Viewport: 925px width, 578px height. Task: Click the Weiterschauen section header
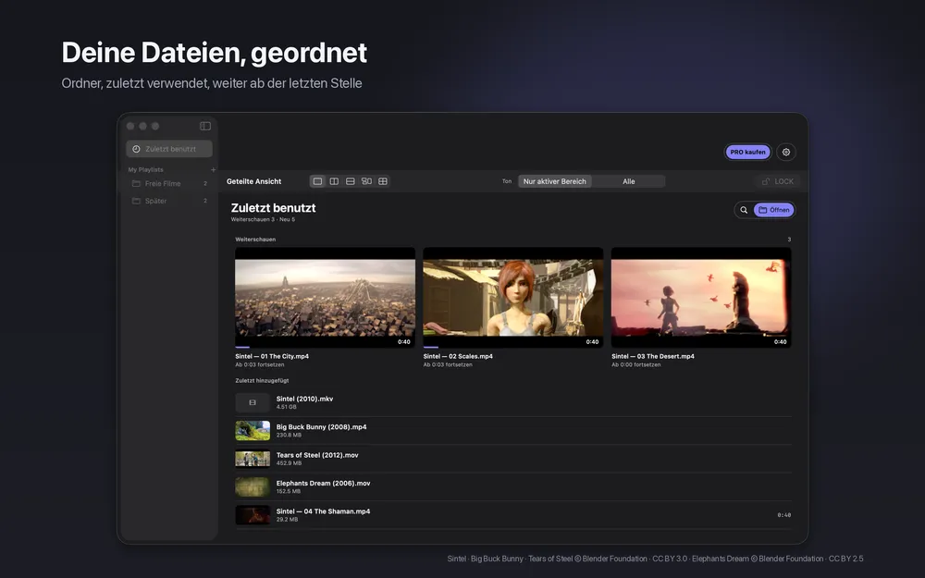[255, 240]
